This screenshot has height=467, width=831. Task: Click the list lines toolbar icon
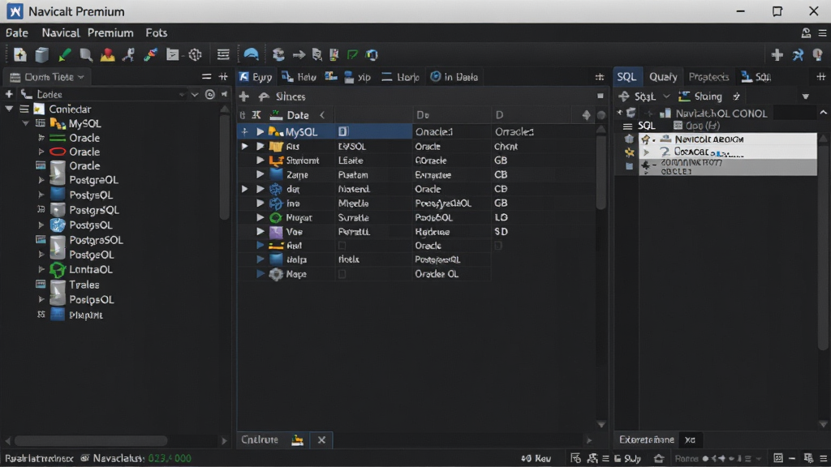(x=223, y=54)
